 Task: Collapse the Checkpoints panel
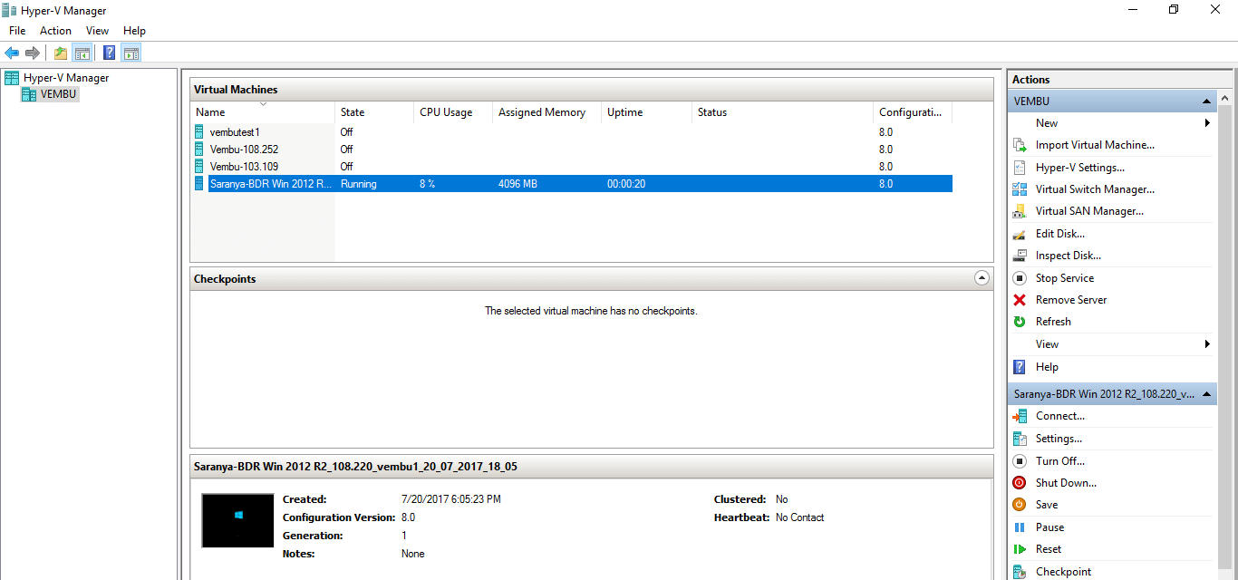pos(982,278)
